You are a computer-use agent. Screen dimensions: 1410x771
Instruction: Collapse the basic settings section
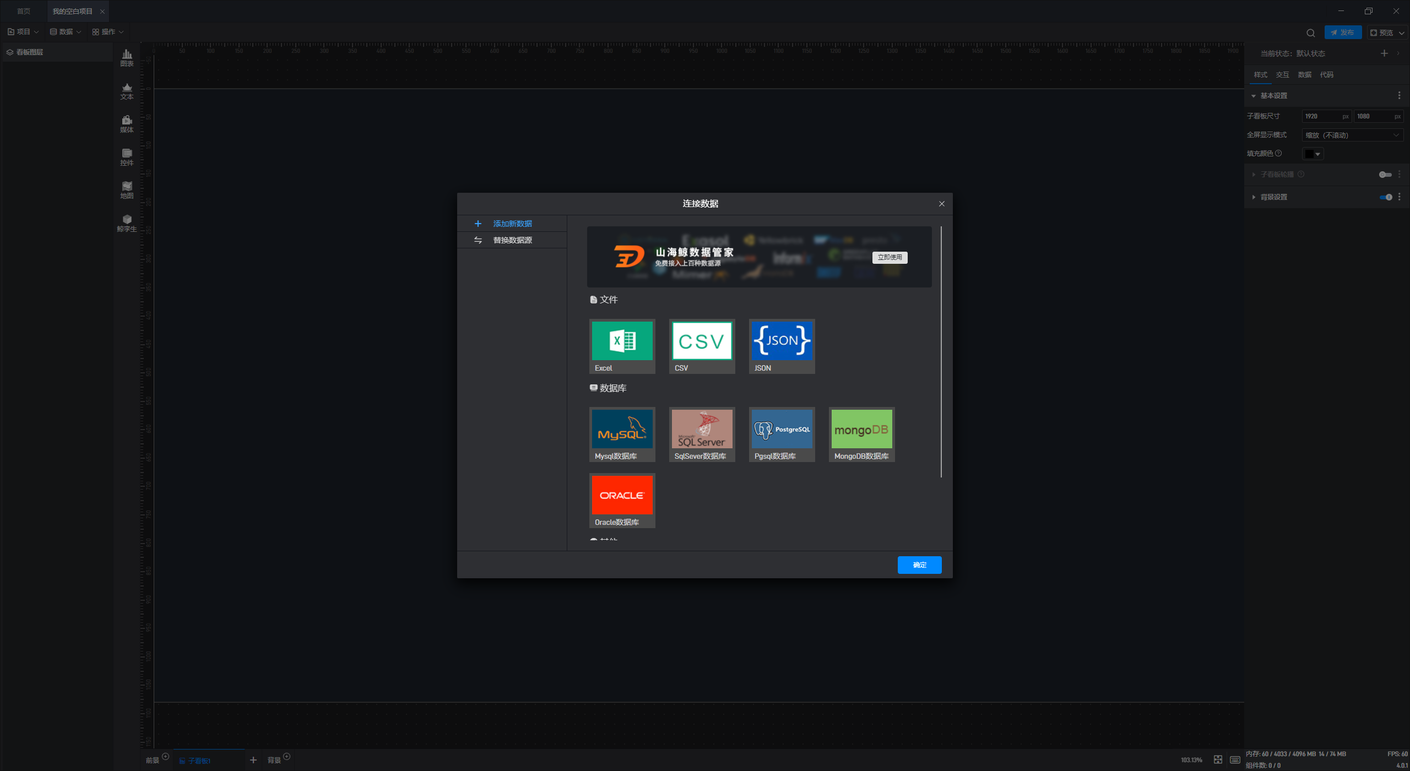point(1254,96)
